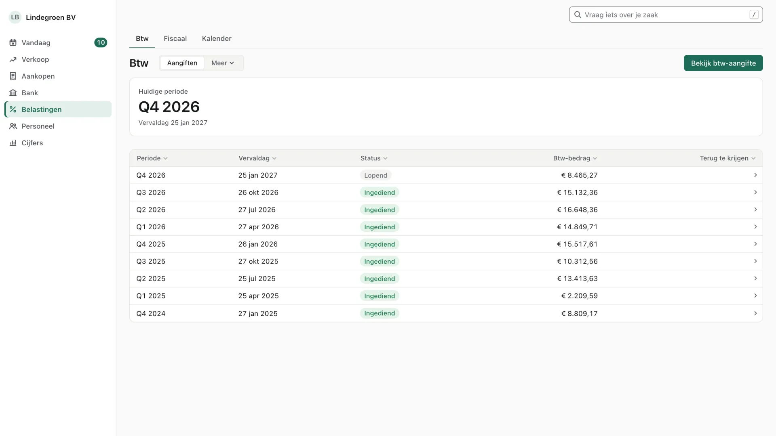Click amount € 2.209,59
The image size is (776, 436).
(x=579, y=296)
